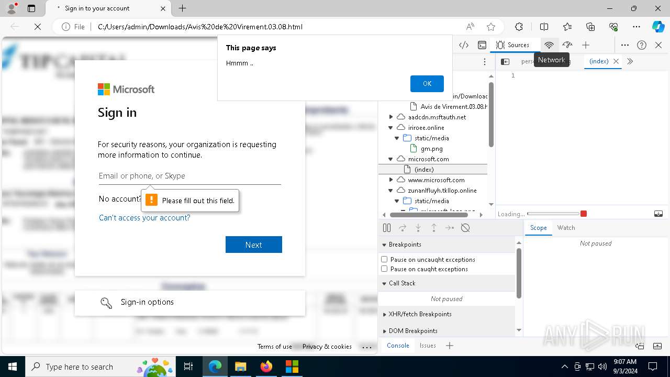Expand www.microsoft.com tree node
This screenshot has width=670, height=377.
click(390, 180)
